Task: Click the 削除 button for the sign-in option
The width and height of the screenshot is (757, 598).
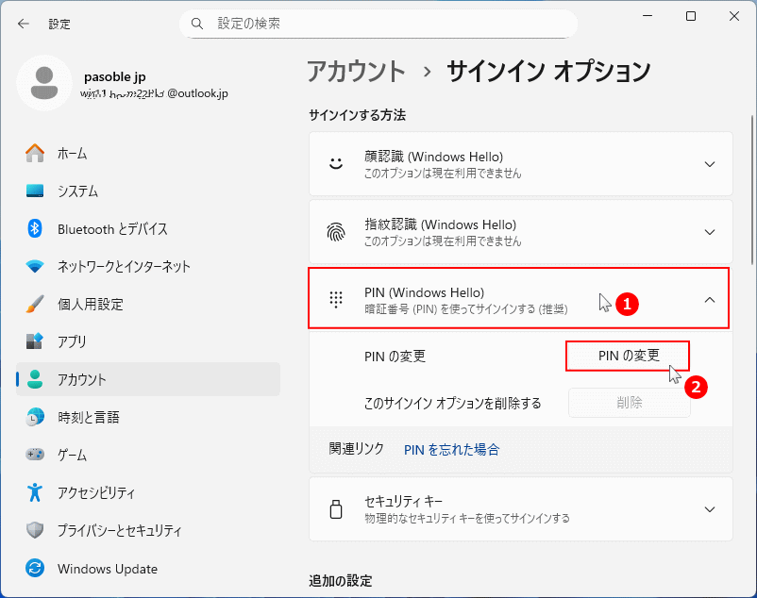Action: coord(629,401)
